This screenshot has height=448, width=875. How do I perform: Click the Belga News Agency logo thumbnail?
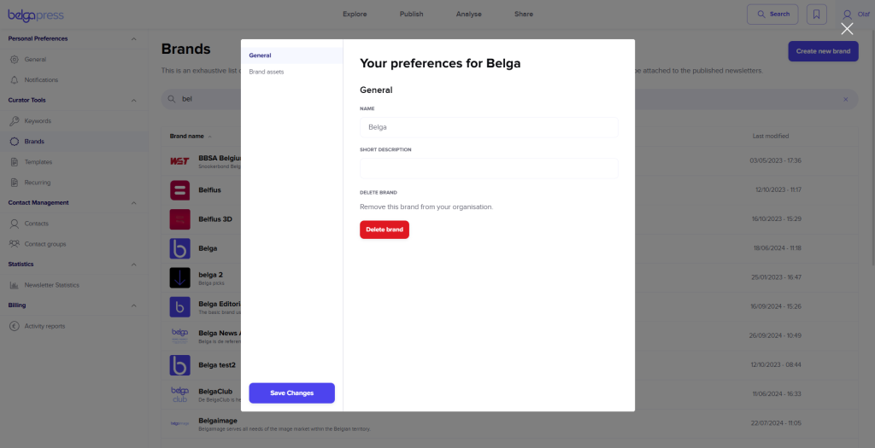pyautogui.click(x=179, y=336)
